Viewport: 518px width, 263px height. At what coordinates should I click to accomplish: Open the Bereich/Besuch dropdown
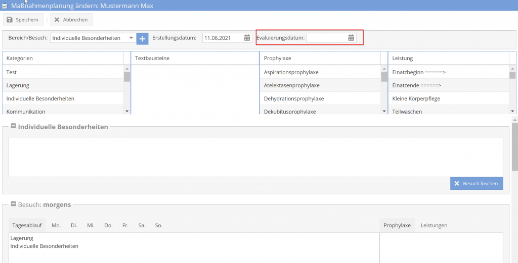pos(131,38)
